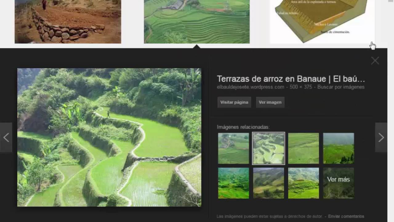Click the Ver imagen button
Viewport: 394px width, 222px height.
point(270,102)
